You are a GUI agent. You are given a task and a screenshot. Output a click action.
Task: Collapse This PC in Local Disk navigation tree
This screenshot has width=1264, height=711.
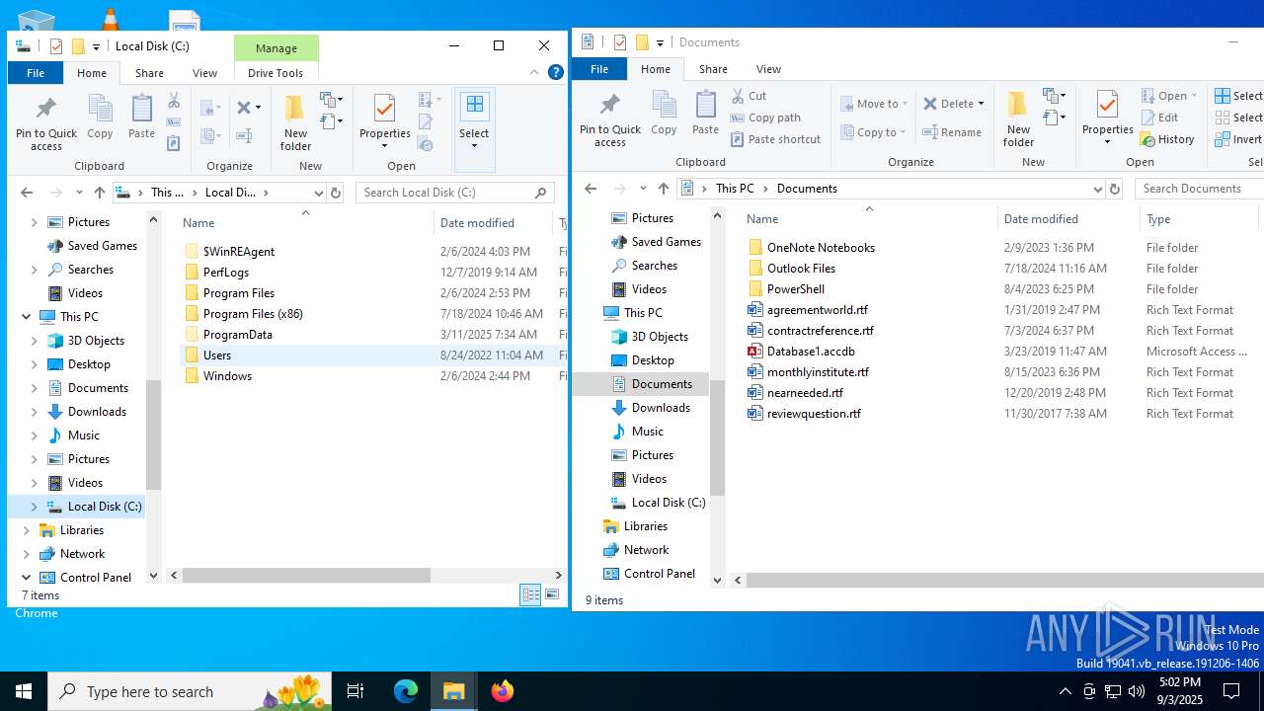click(x=26, y=317)
